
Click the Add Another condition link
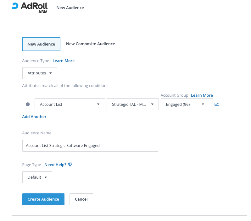point(34,117)
